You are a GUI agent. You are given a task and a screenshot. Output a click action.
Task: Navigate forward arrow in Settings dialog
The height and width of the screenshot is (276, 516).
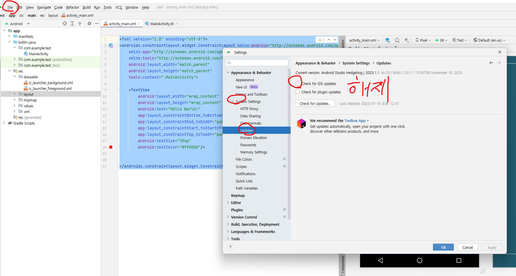(499, 63)
